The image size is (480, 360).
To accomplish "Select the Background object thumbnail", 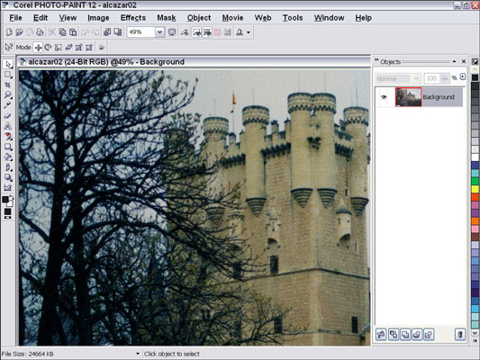I will pyautogui.click(x=408, y=97).
